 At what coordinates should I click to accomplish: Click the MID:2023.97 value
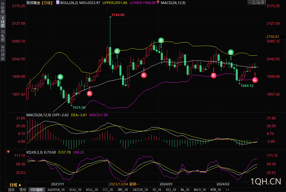90,3
